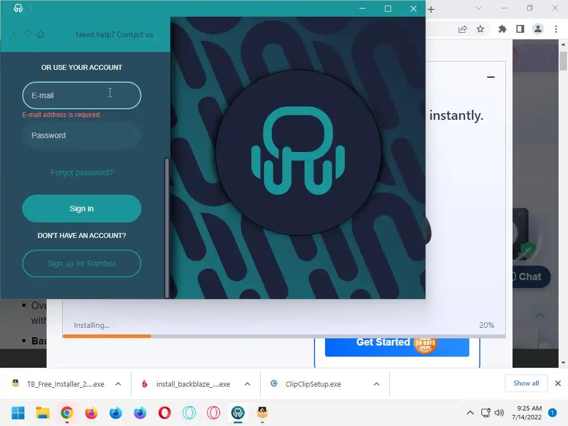Go back with Rambox back arrow
The image size is (568, 426).
tap(14, 34)
